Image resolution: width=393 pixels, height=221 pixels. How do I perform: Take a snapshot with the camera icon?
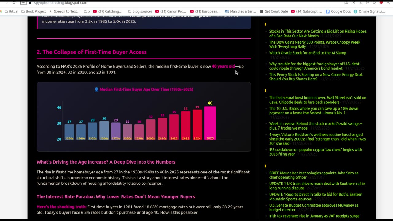pyautogui.click(x=360, y=3)
